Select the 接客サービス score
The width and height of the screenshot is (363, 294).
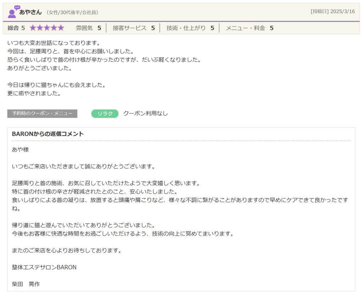pyautogui.click(x=134, y=28)
